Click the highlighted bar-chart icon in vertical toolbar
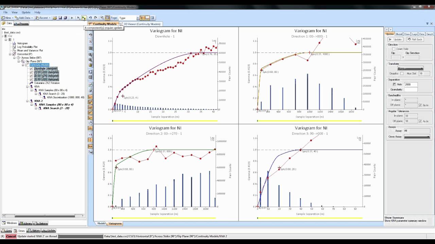The width and height of the screenshot is (435, 244). tap(90, 107)
